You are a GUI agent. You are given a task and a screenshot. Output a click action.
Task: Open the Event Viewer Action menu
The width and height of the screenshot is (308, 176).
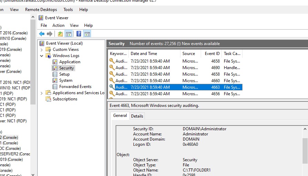pos(58,25)
